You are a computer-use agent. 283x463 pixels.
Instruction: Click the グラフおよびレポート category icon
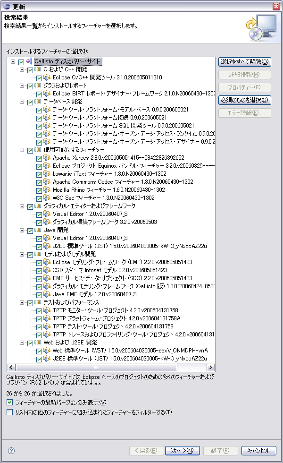click(x=38, y=86)
